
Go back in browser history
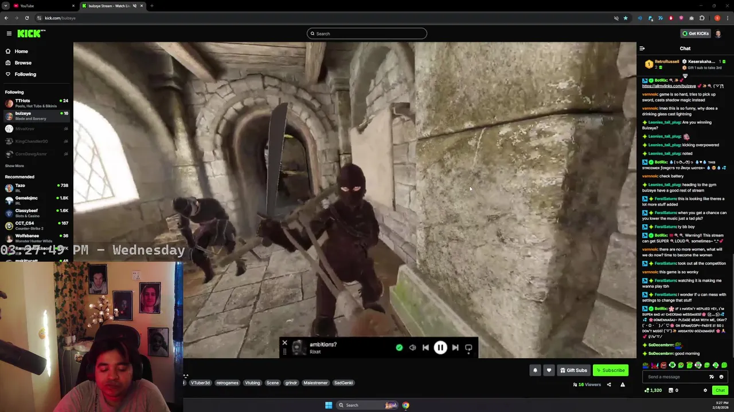click(6, 18)
